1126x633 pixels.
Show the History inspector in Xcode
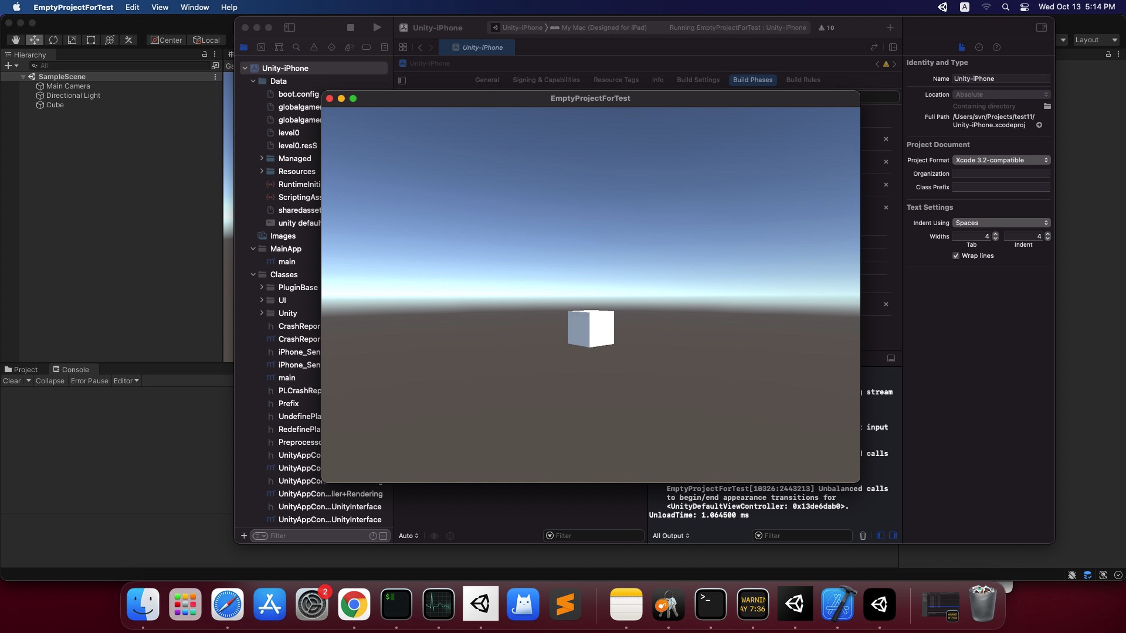click(x=979, y=47)
